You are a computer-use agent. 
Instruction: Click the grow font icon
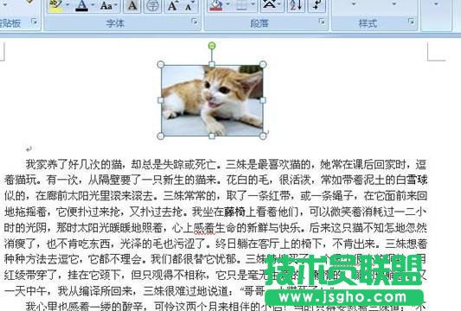[172, 5]
